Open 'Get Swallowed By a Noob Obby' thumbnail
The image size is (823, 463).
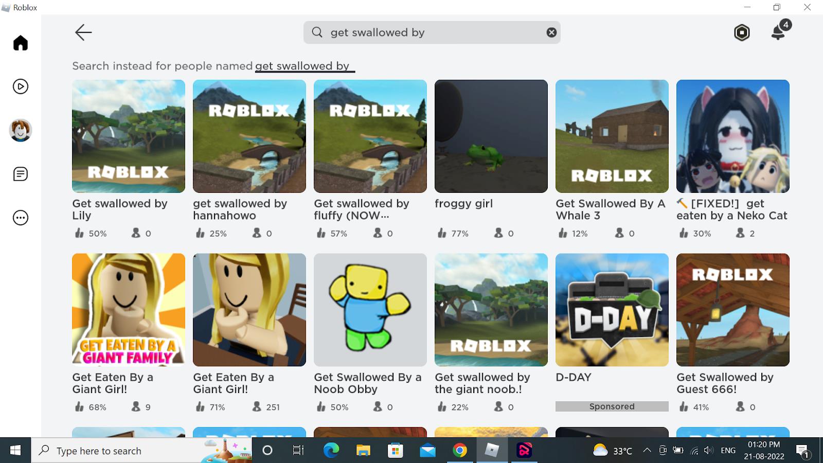pos(370,310)
